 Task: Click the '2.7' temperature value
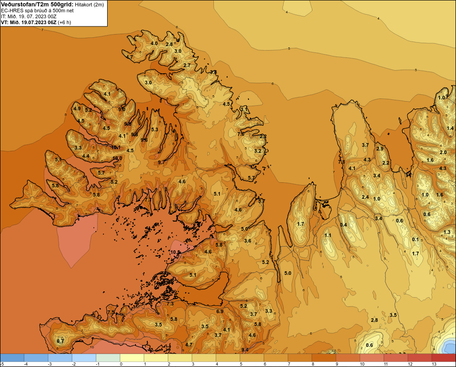pyautogui.click(x=187, y=65)
